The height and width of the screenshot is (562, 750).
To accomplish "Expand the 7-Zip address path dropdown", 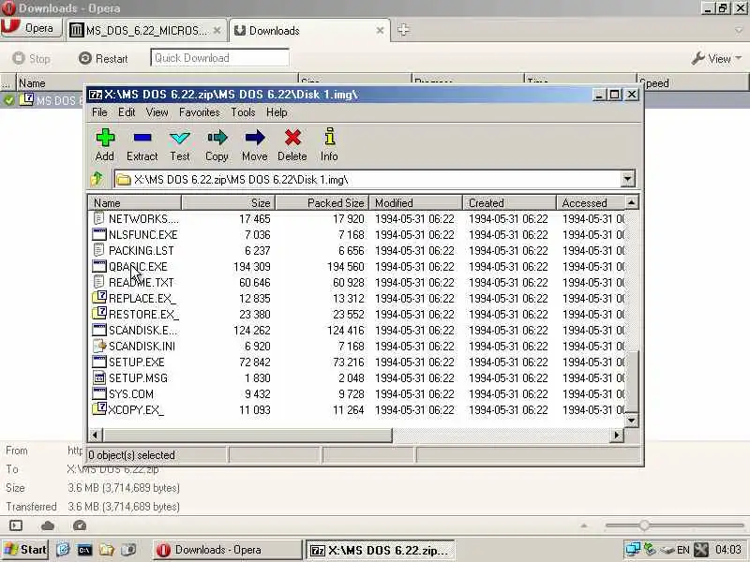I will coord(627,179).
